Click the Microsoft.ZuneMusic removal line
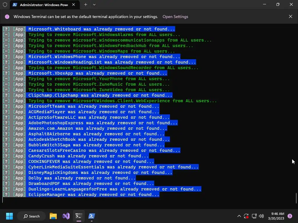The image size is (298, 223). [86, 84]
